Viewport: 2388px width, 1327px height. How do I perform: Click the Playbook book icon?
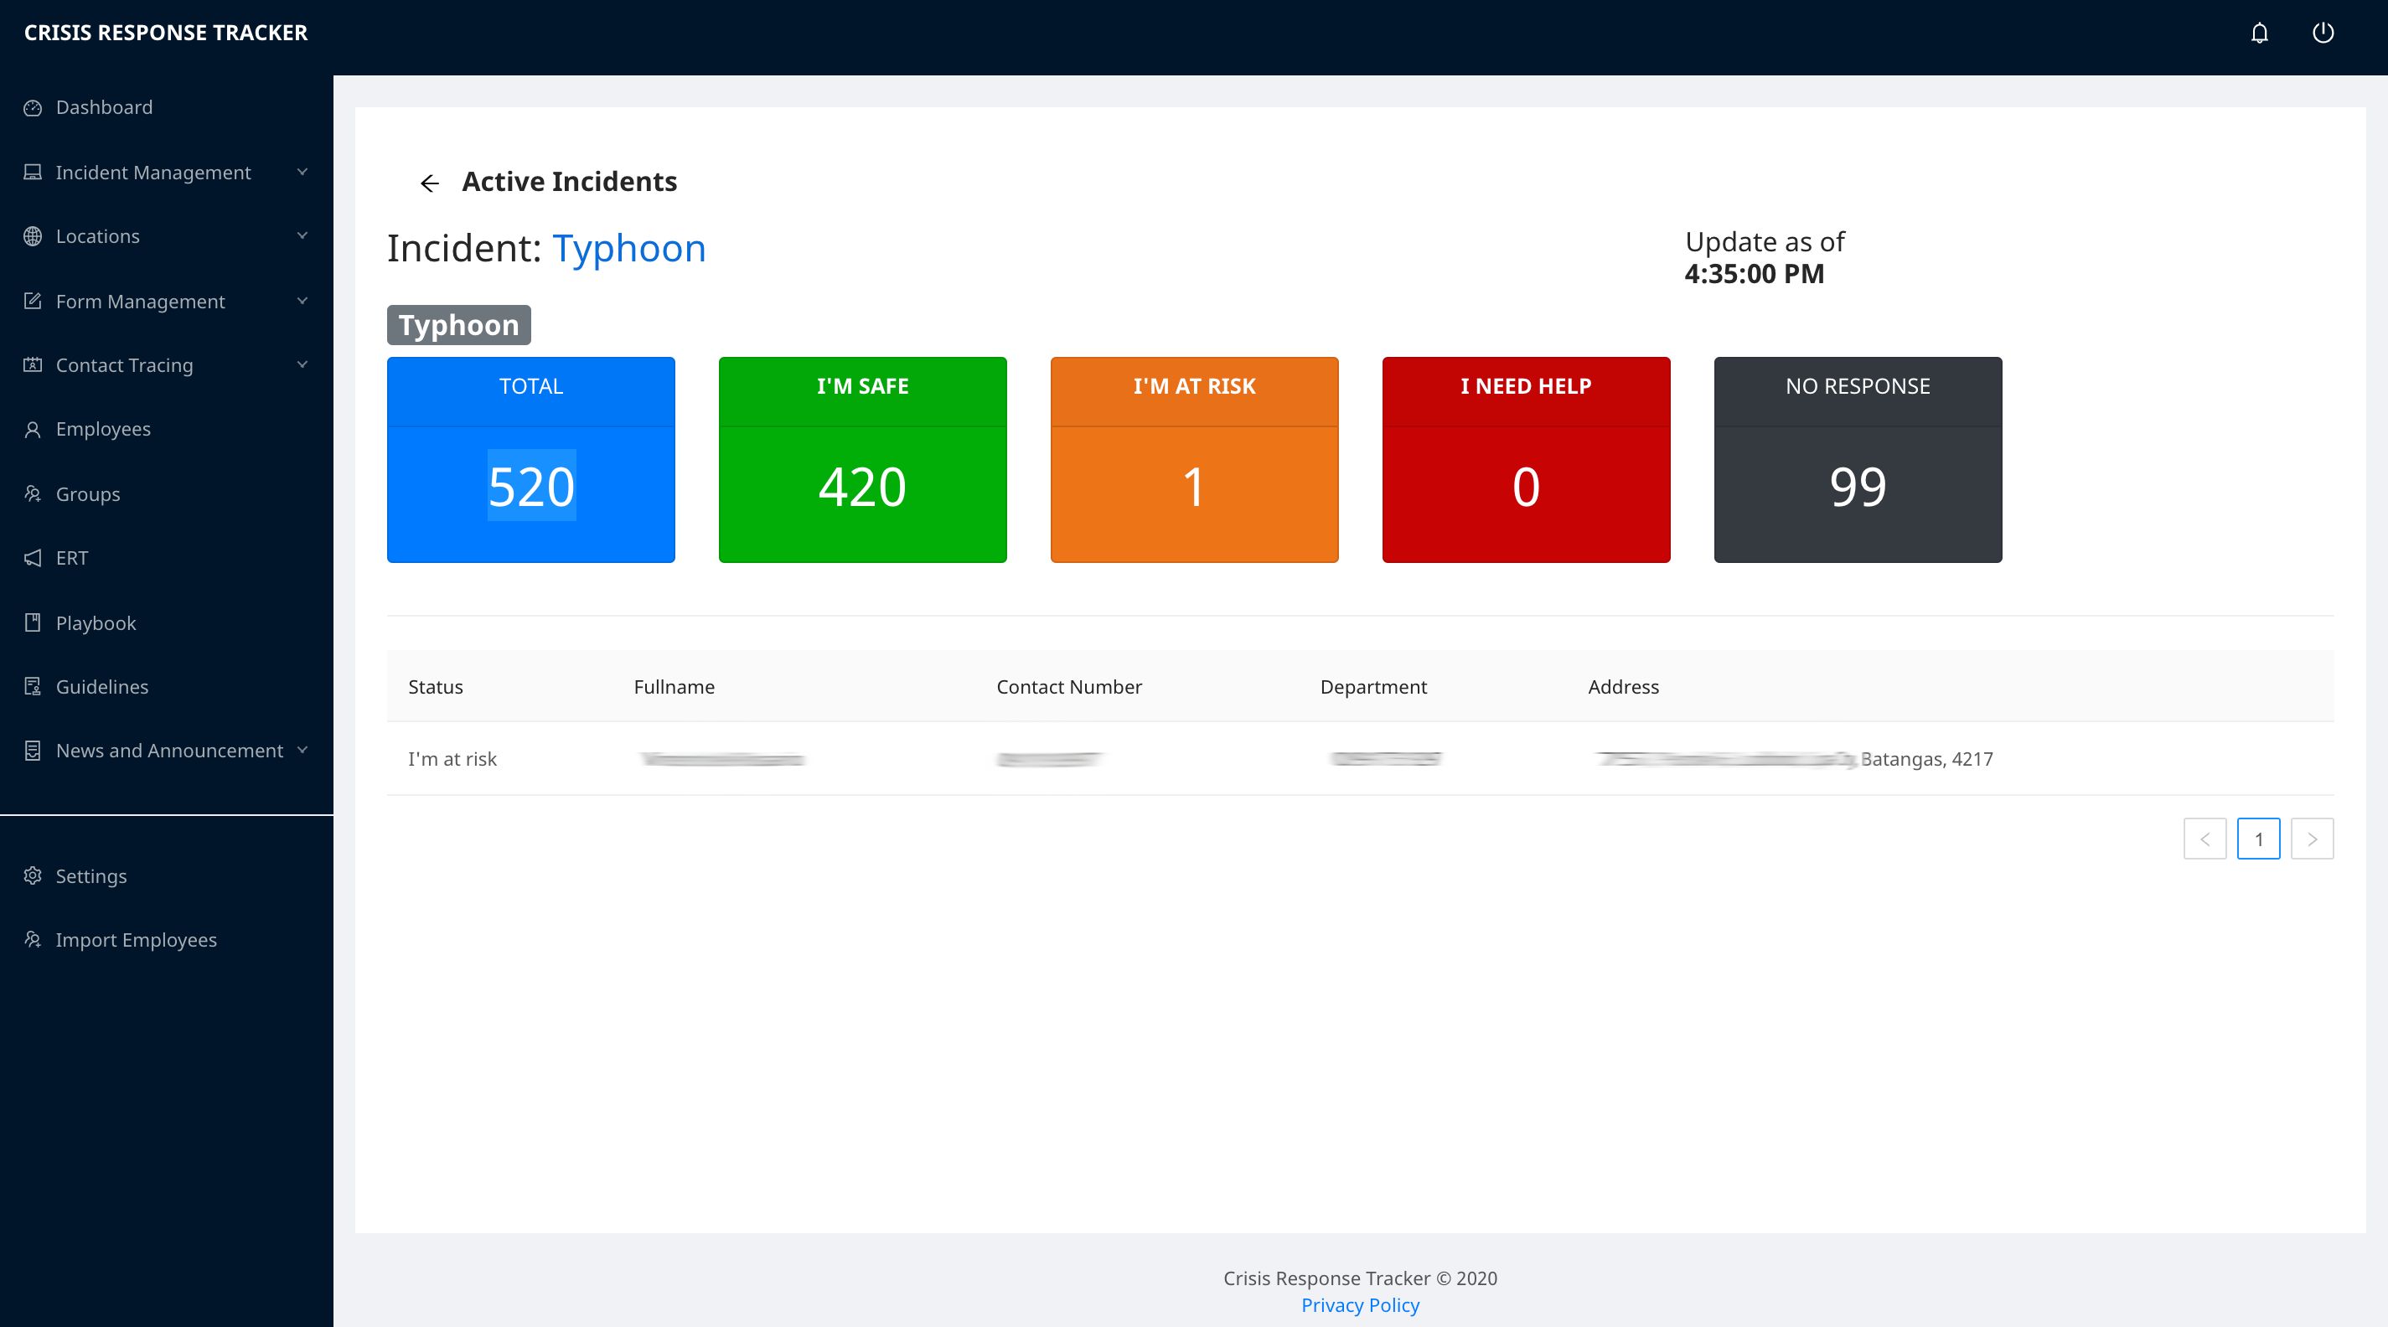33,622
